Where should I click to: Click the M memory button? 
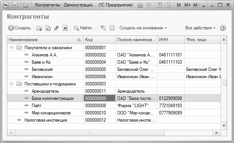179,5
